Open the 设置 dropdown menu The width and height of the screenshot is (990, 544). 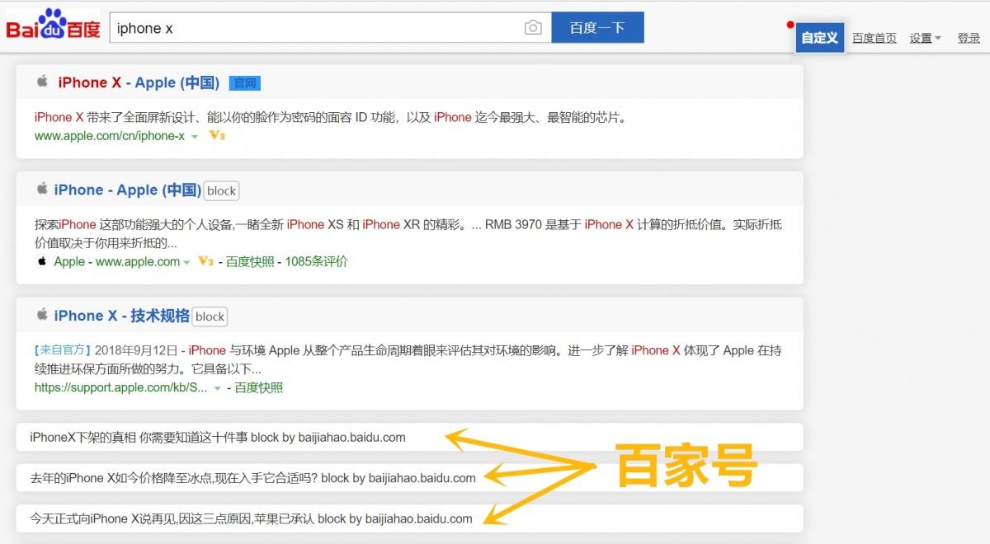pos(925,38)
